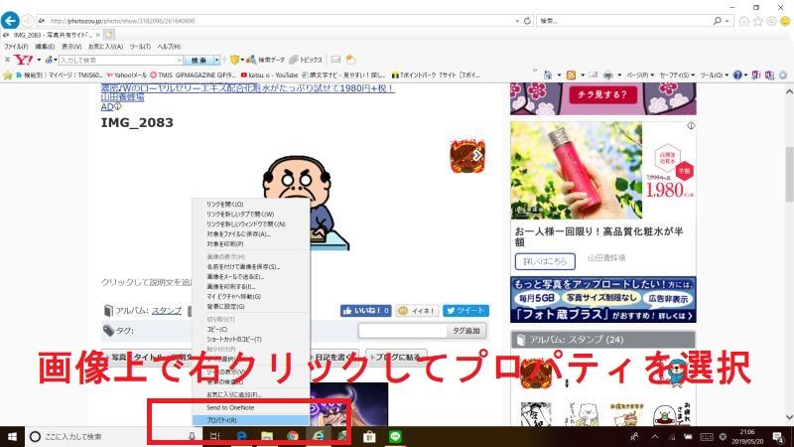The height and width of the screenshot is (447, 794).
Task: Open Yahoo Y! logo dropdown arrow
Action: click(x=39, y=60)
